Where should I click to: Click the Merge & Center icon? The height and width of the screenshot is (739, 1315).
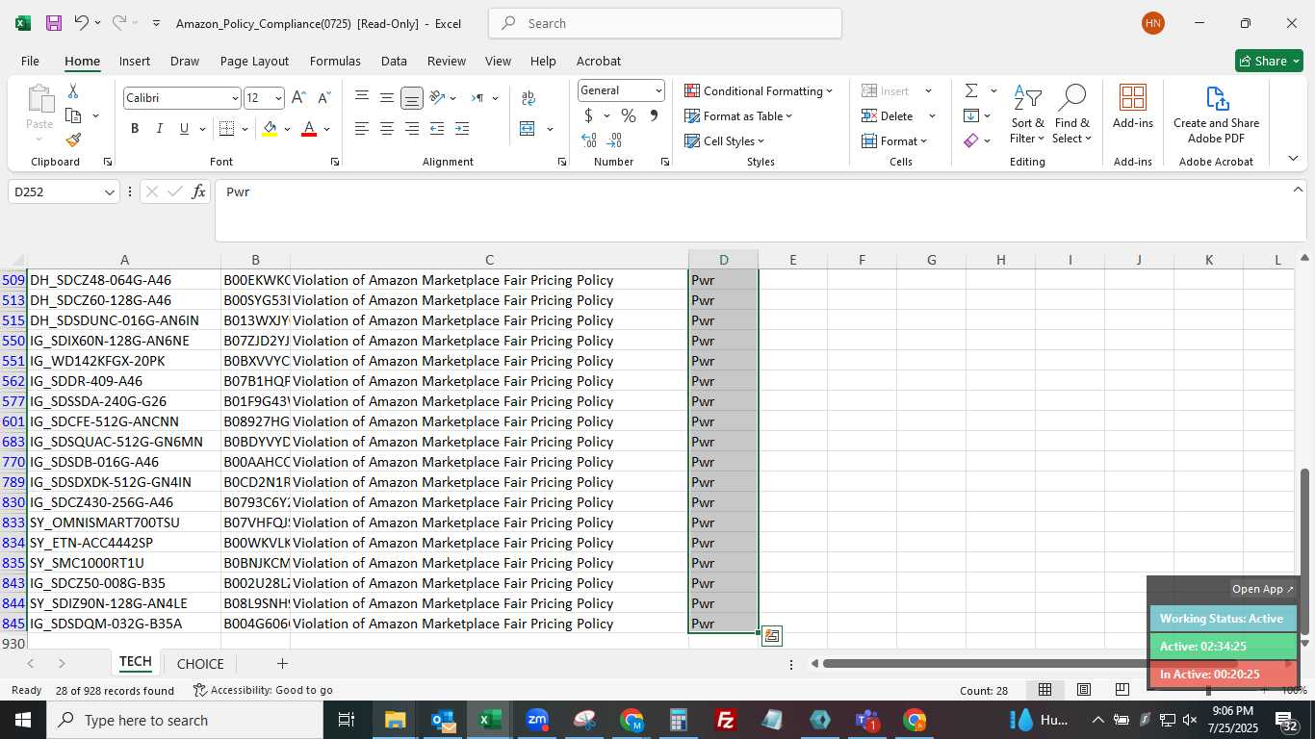[x=528, y=129]
